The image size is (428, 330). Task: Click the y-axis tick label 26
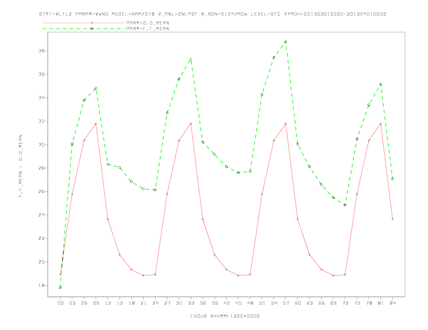(42, 191)
